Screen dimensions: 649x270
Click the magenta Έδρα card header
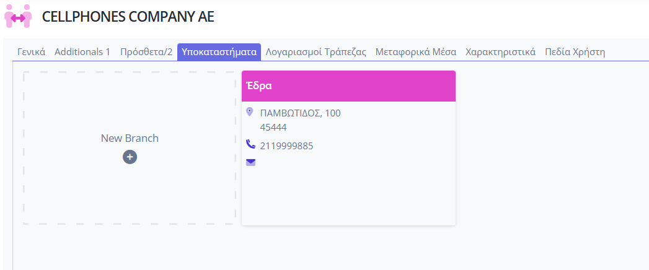point(348,86)
